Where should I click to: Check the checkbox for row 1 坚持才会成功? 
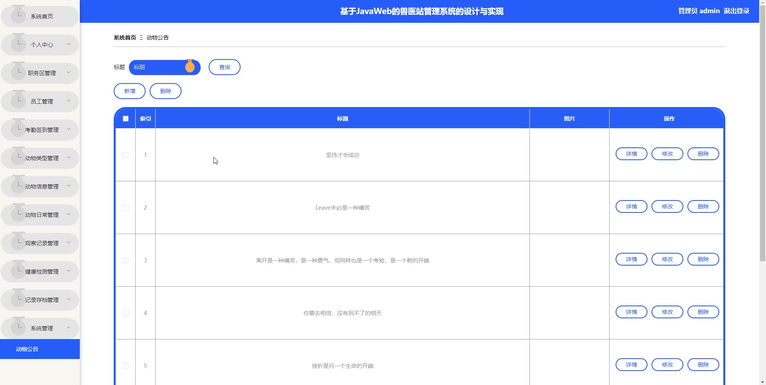(126, 155)
